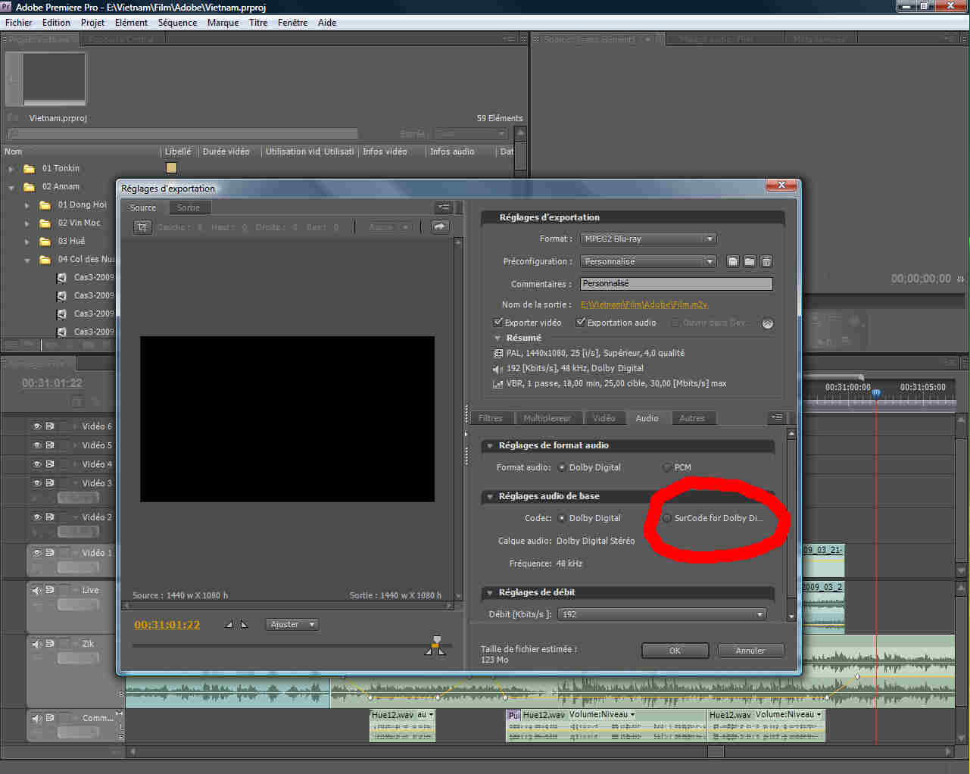Hide the Vidéo 3 track with eye icon
The height and width of the screenshot is (774, 970).
[x=37, y=483]
